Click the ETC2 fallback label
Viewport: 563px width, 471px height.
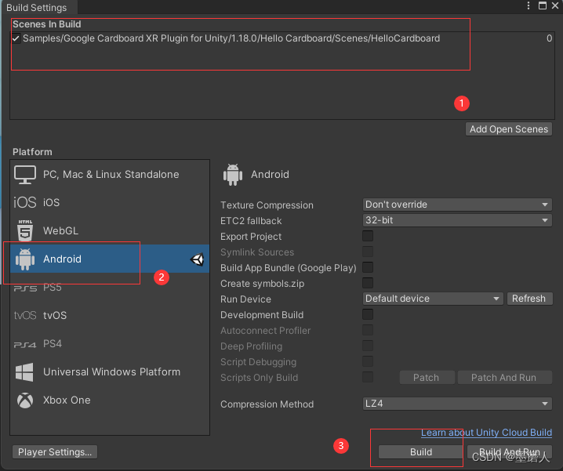(251, 221)
